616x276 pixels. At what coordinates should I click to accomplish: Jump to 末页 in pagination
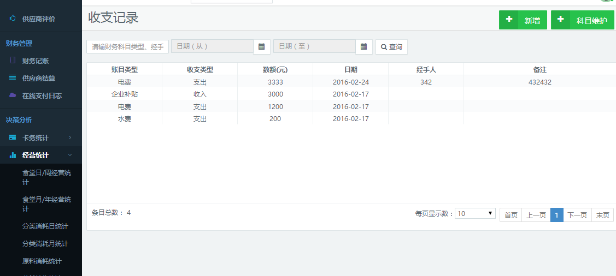coord(602,215)
